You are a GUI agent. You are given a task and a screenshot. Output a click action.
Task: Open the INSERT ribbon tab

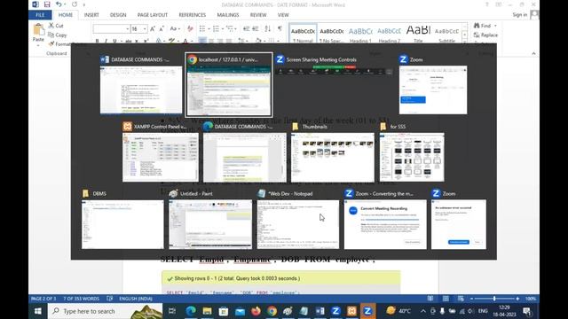(x=91, y=15)
